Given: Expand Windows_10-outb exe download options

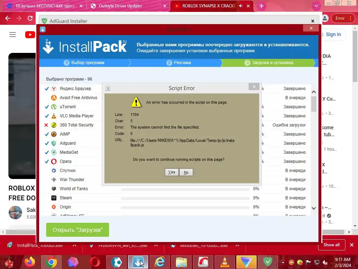Looking at the screenshot, I should (237, 245).
